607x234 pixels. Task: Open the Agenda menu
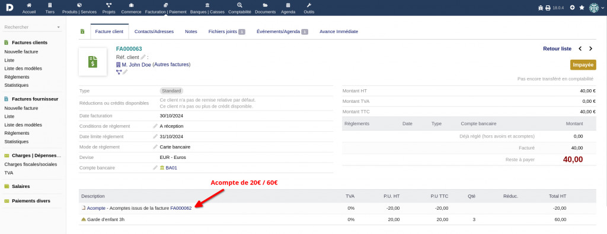[x=288, y=8]
